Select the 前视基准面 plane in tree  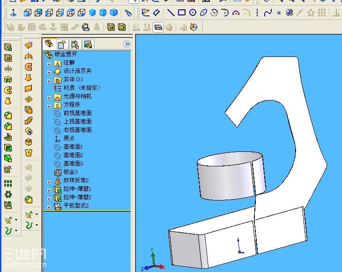(73, 113)
